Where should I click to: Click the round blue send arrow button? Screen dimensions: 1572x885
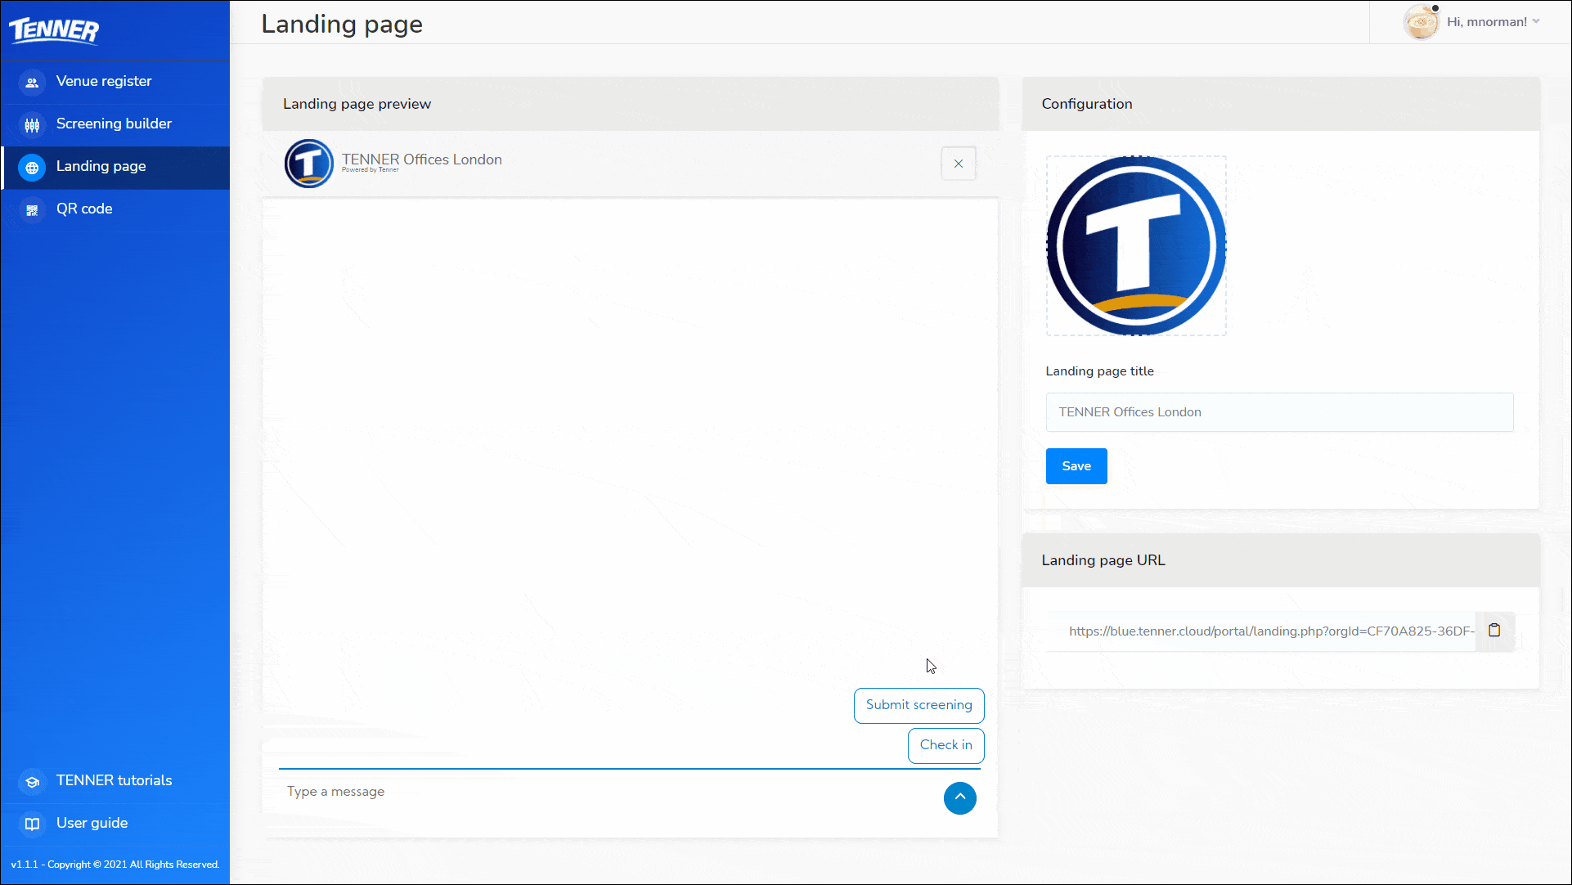tap(959, 797)
